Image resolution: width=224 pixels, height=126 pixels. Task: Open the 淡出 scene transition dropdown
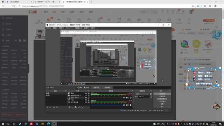[x=142, y=94]
